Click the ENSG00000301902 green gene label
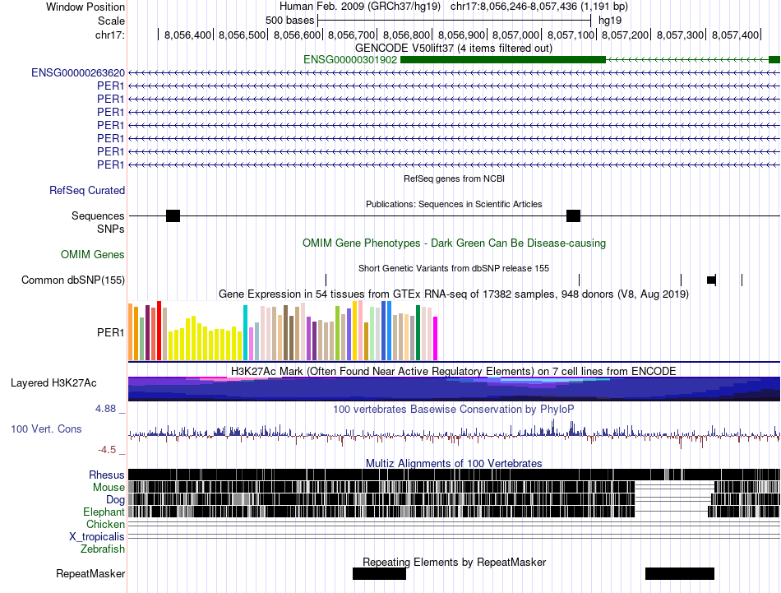Screen dimensions: 781x593 tap(350, 60)
